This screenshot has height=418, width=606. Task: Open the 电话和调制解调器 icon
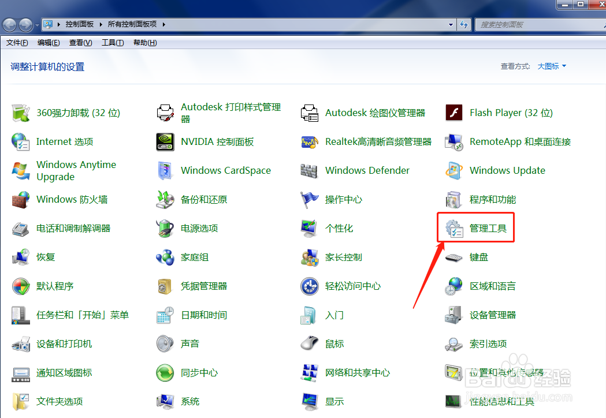[21, 228]
